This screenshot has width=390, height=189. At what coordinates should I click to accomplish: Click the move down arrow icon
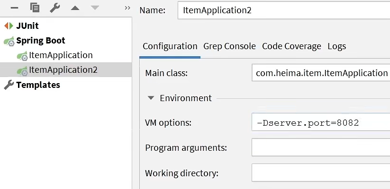pyautogui.click(x=95, y=8)
